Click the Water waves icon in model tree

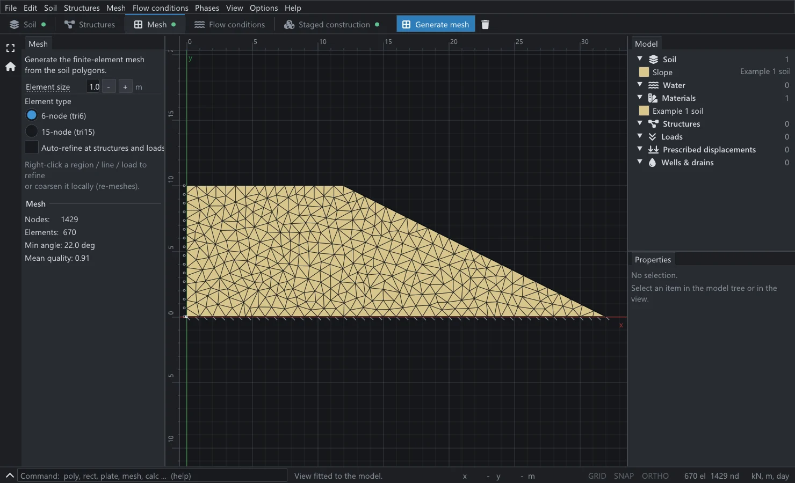[653, 85]
